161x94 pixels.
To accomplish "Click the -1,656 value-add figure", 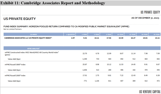I will coord(85,70).
